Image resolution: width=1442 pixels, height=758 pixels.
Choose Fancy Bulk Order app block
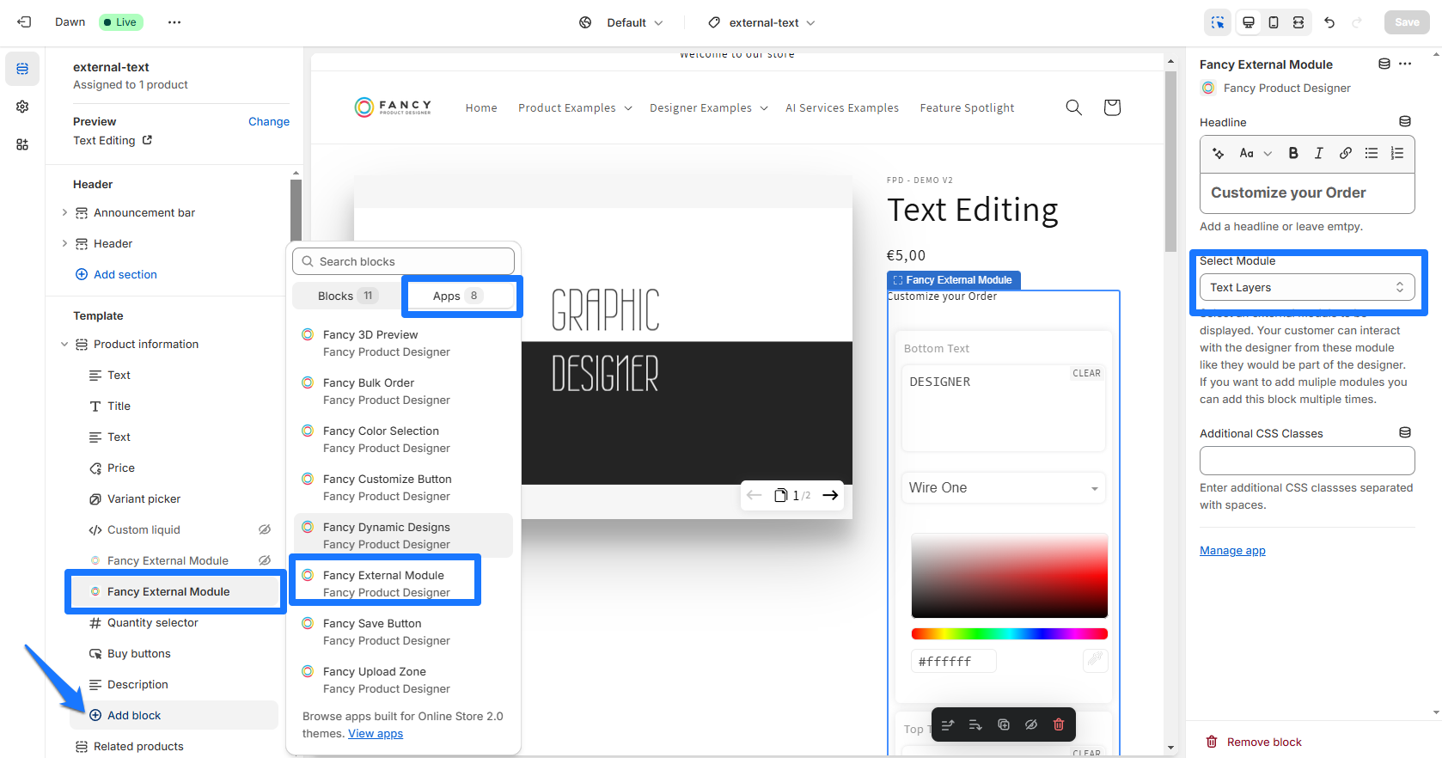[x=403, y=391]
